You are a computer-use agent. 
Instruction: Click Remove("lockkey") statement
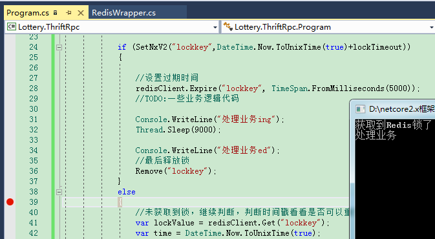pos(176,171)
